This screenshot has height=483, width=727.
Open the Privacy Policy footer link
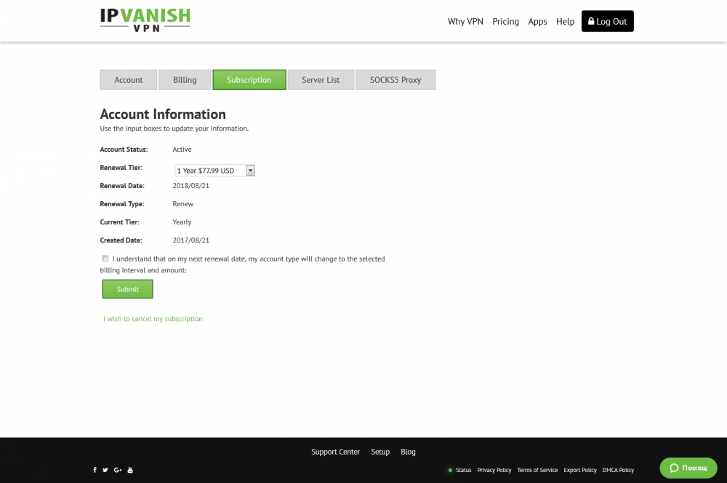494,470
